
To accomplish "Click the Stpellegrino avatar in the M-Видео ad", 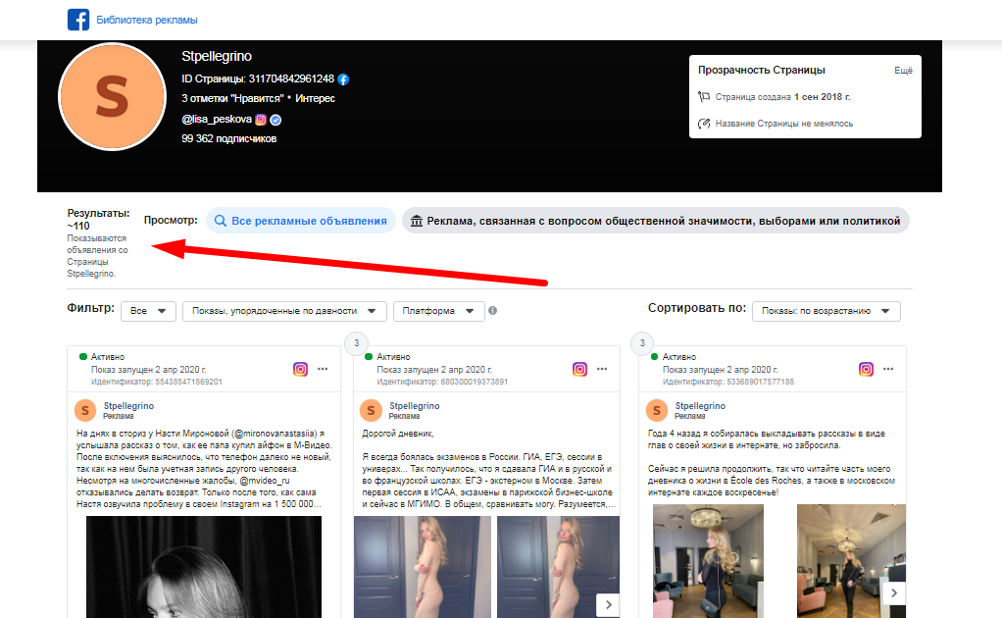I will [85, 410].
